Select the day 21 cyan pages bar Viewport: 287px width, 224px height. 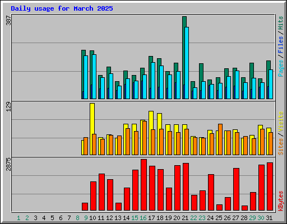point(187,63)
